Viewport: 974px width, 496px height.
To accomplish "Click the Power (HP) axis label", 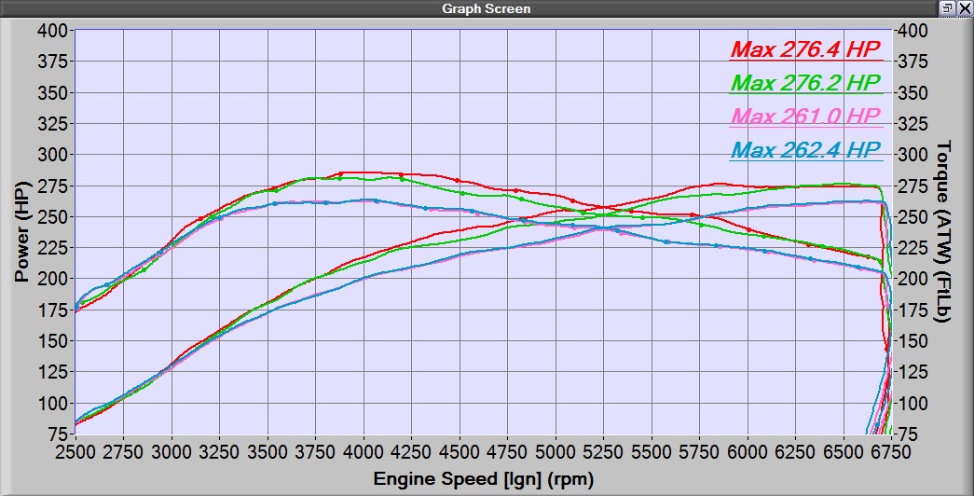I will (x=22, y=232).
